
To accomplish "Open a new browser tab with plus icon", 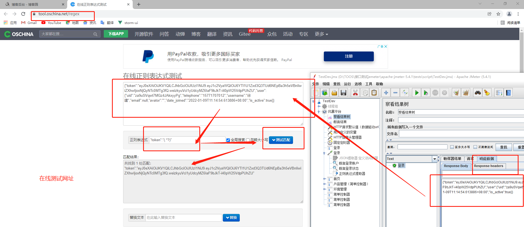I will click(139, 4).
